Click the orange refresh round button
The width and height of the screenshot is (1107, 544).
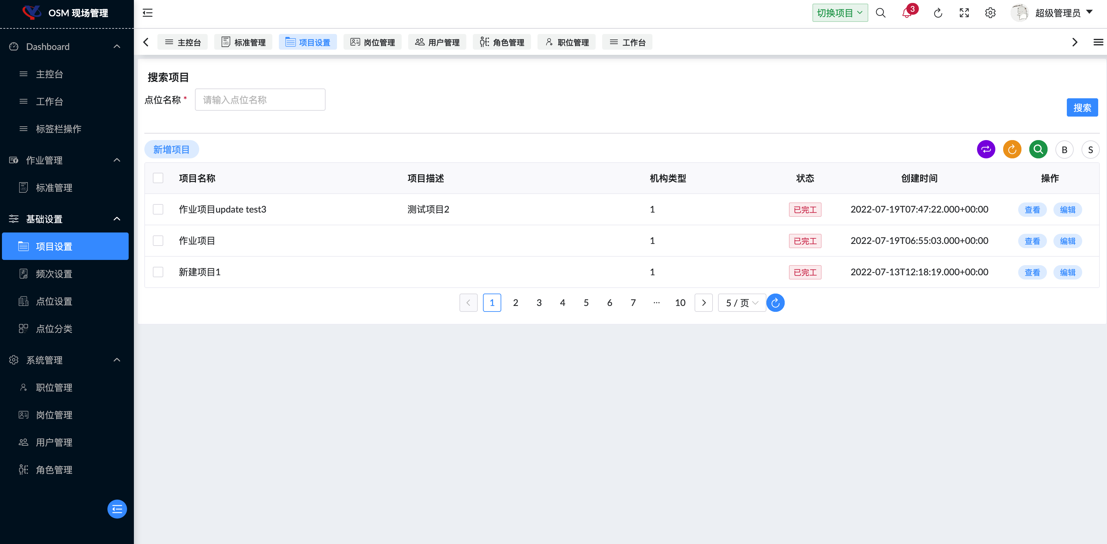tap(1012, 150)
